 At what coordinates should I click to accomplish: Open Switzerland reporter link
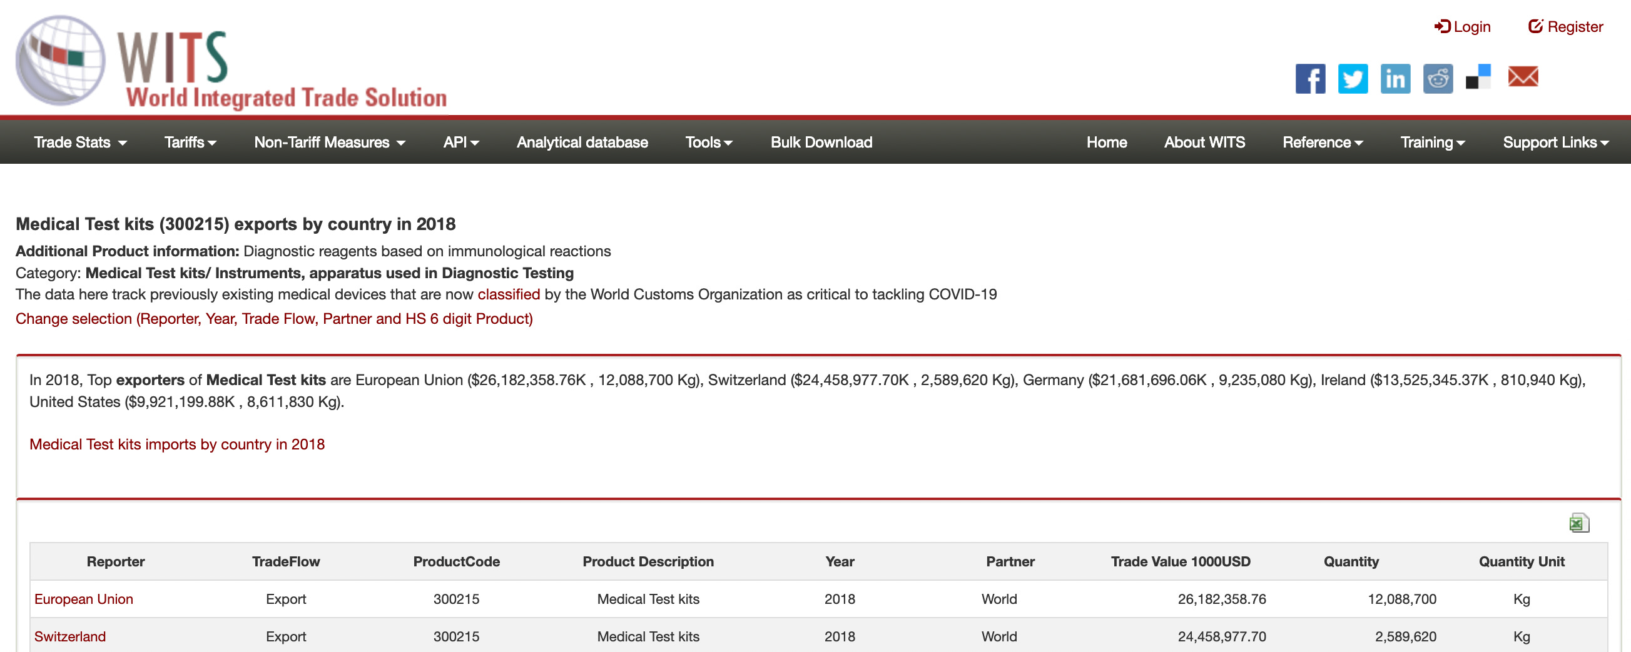point(69,636)
